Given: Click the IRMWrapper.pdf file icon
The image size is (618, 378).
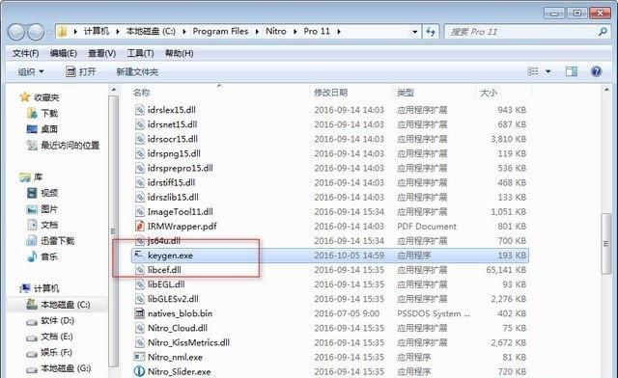Looking at the screenshot, I should tap(139, 226).
